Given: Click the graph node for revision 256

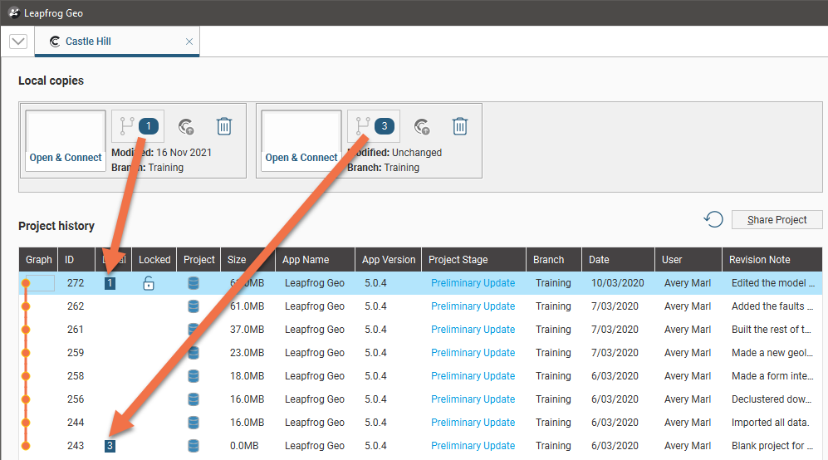Looking at the screenshot, I should [26, 399].
